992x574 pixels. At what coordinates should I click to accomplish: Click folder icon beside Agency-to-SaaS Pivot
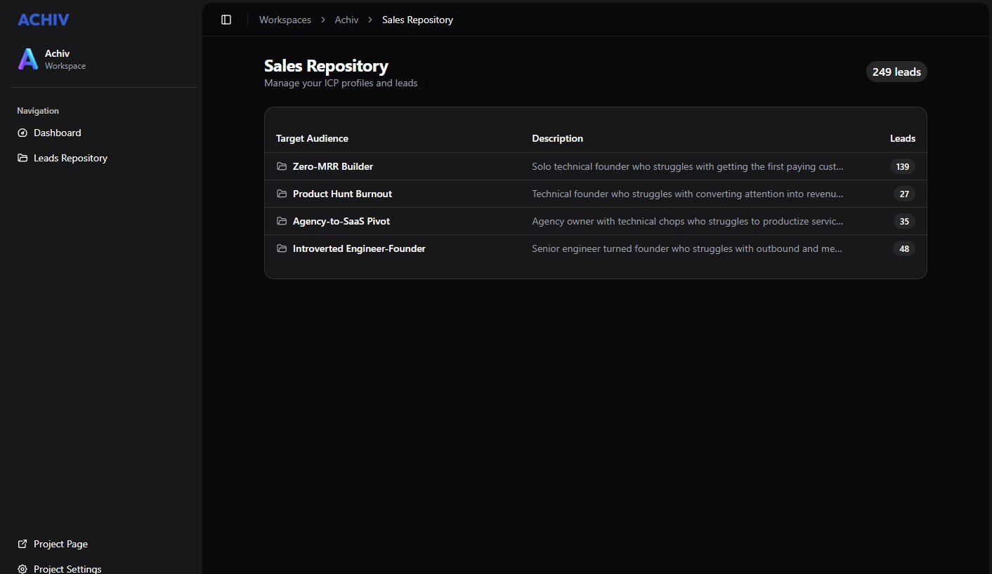(282, 221)
